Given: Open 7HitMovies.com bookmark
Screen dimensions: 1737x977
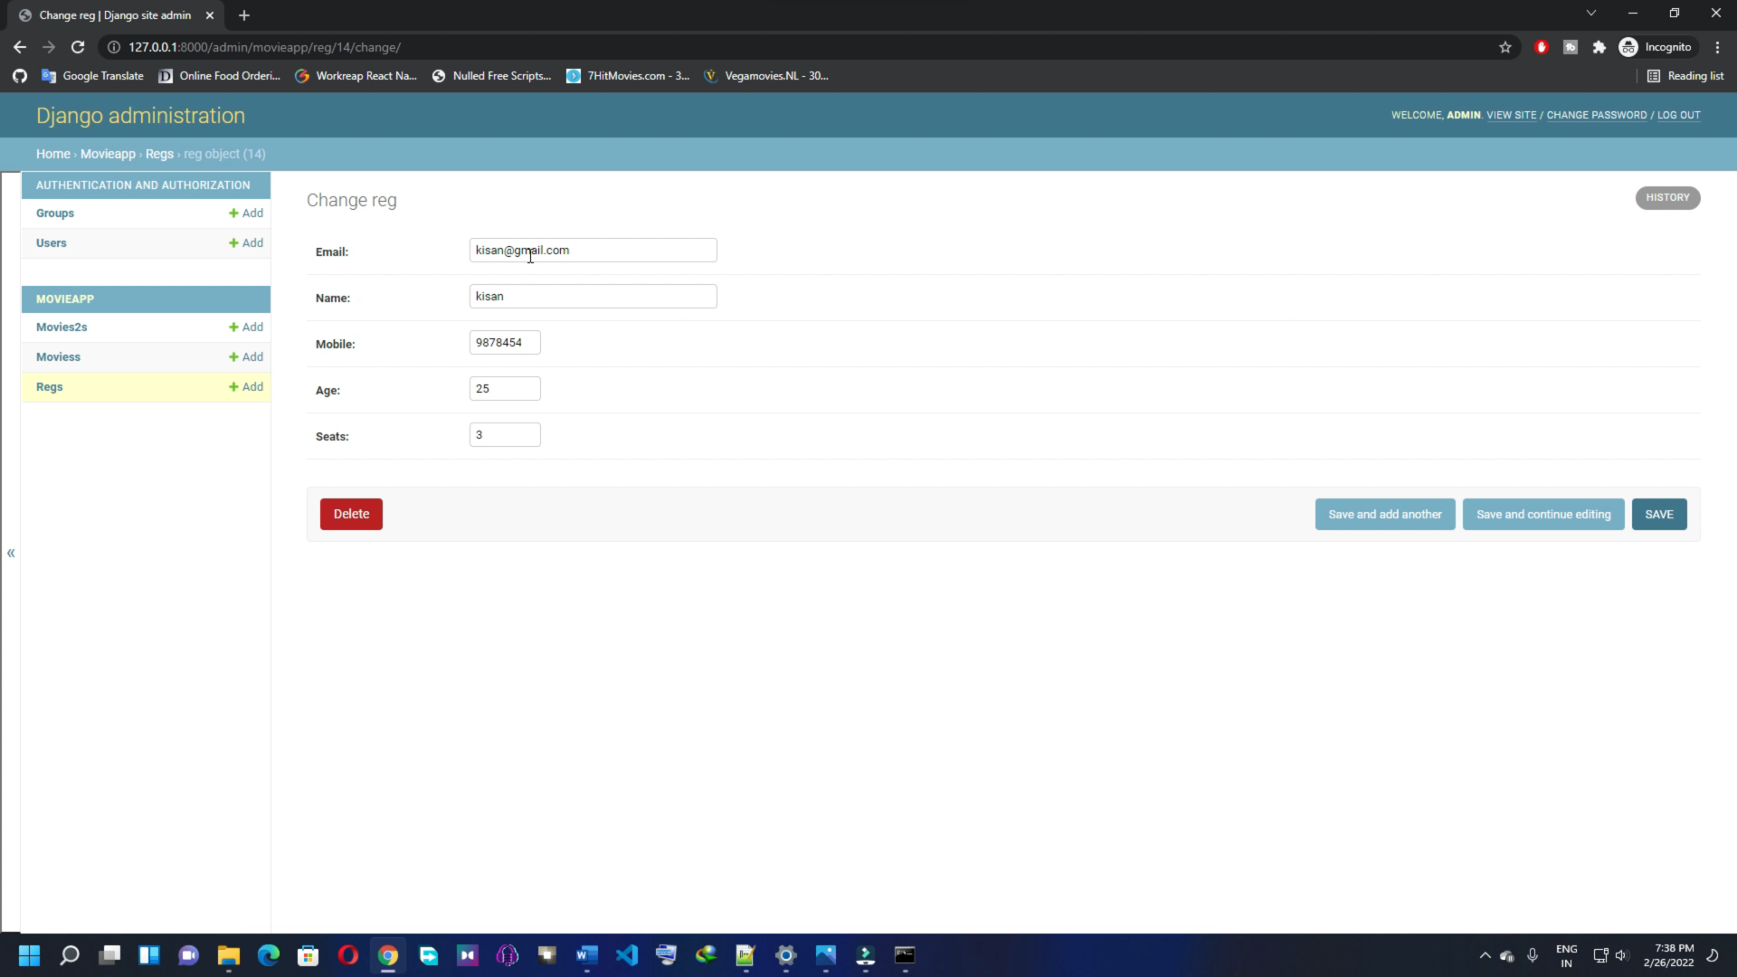Looking at the screenshot, I should pyautogui.click(x=628, y=76).
